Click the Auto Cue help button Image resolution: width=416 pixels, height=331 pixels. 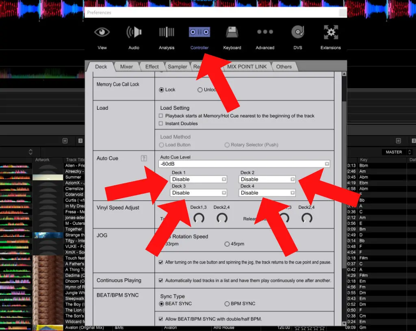tap(144, 158)
